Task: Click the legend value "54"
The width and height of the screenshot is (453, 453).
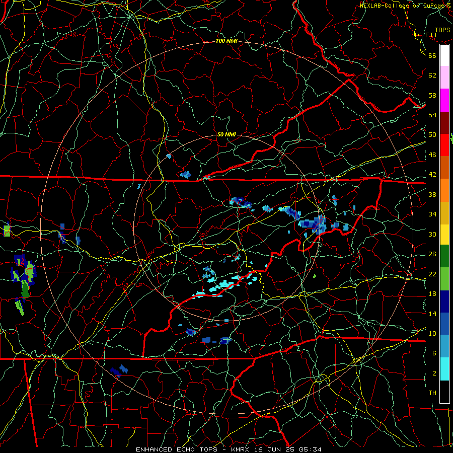Action: pyautogui.click(x=432, y=115)
